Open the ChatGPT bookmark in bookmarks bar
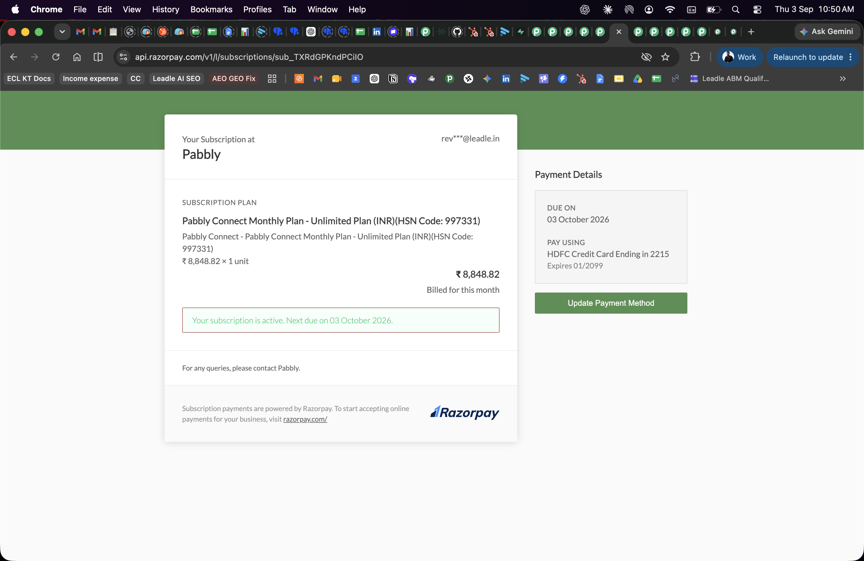The height and width of the screenshot is (561, 864). pos(374,79)
